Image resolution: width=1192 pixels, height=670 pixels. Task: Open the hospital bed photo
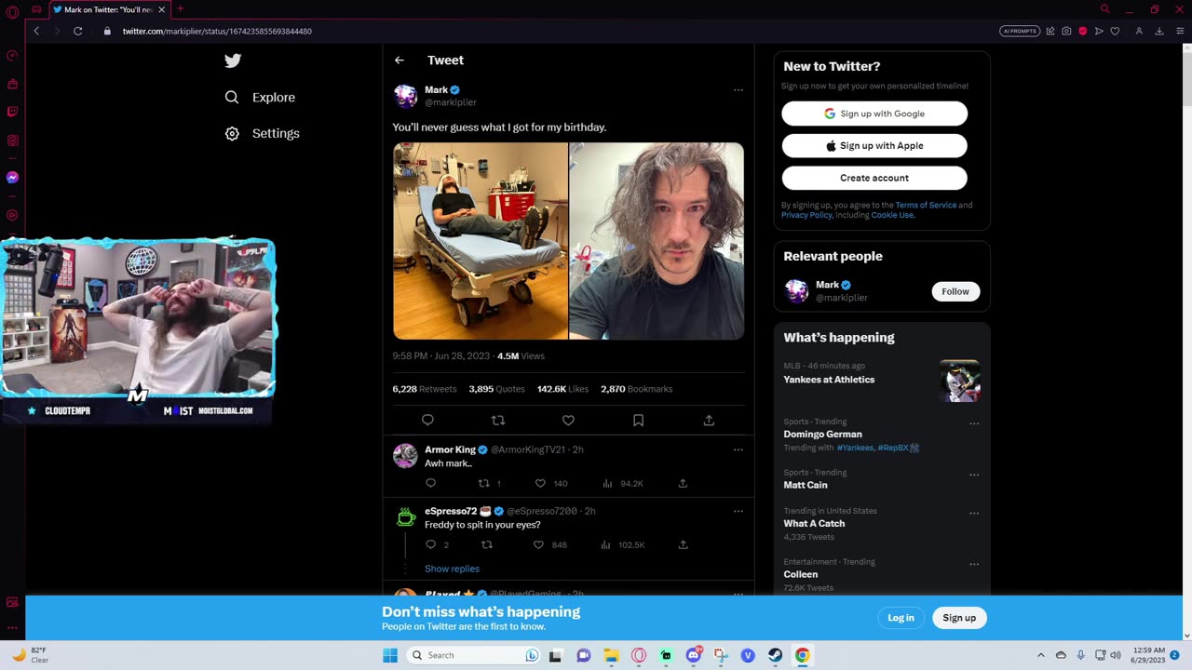pyautogui.click(x=481, y=241)
